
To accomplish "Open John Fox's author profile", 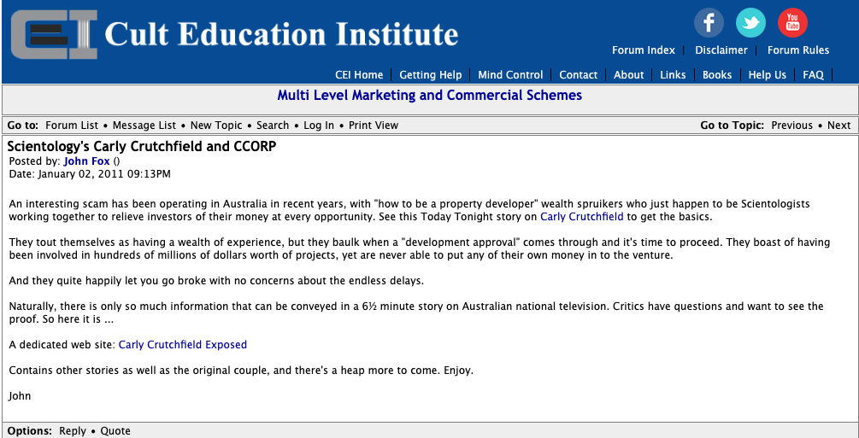I will pyautogui.click(x=86, y=161).
